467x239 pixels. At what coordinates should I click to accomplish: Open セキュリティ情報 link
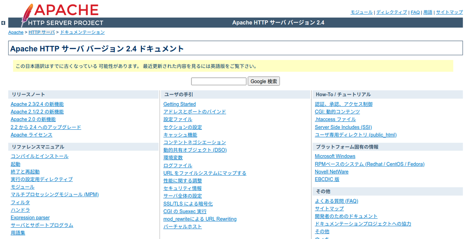(183, 188)
